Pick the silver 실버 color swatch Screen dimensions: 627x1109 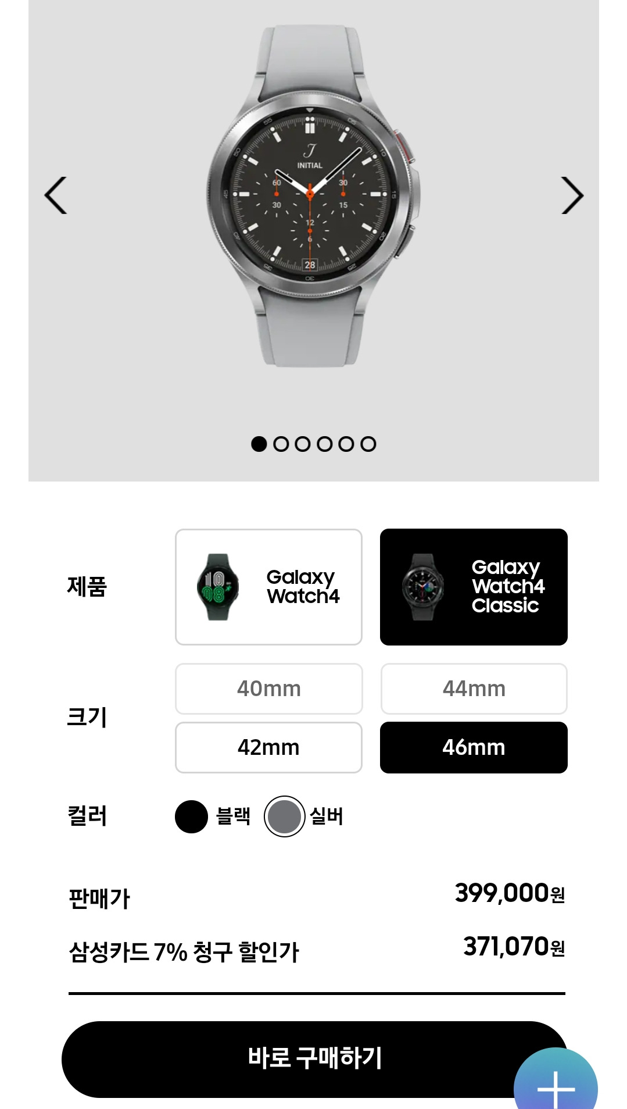click(284, 816)
